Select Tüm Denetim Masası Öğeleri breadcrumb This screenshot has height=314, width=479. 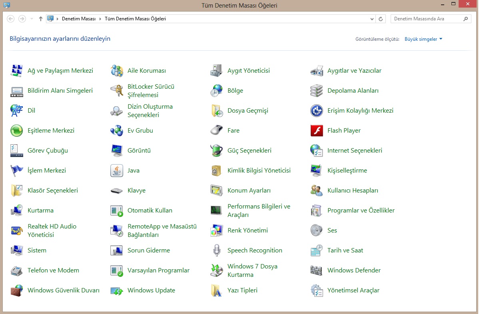(x=135, y=19)
